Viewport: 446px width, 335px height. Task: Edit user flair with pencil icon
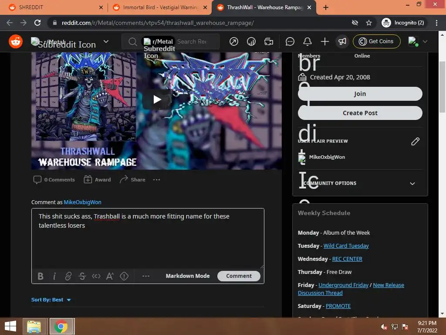[x=415, y=141]
